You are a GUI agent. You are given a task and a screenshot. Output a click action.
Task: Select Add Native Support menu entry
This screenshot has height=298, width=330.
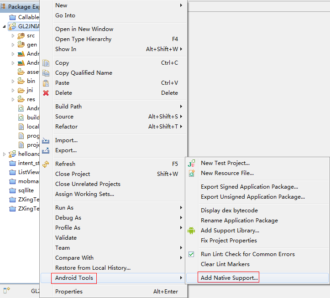(229, 278)
